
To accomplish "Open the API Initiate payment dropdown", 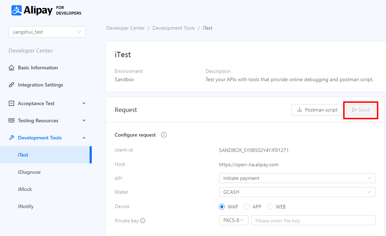I will 297,178.
